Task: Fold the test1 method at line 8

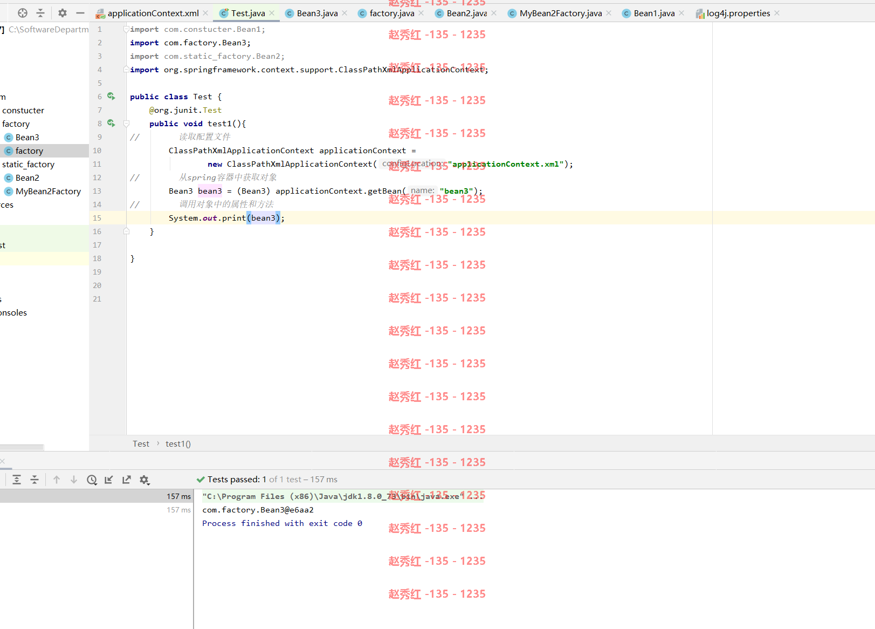Action: 126,124
